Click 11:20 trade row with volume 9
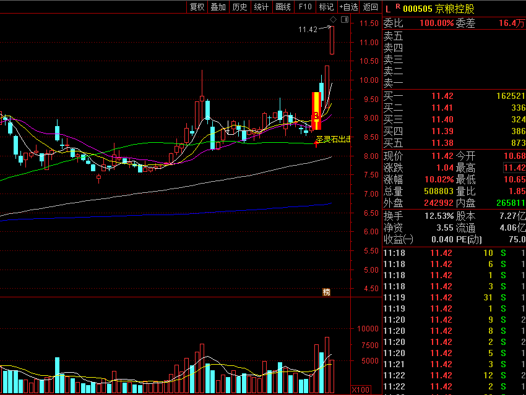The height and width of the screenshot is (395, 526). 454,320
